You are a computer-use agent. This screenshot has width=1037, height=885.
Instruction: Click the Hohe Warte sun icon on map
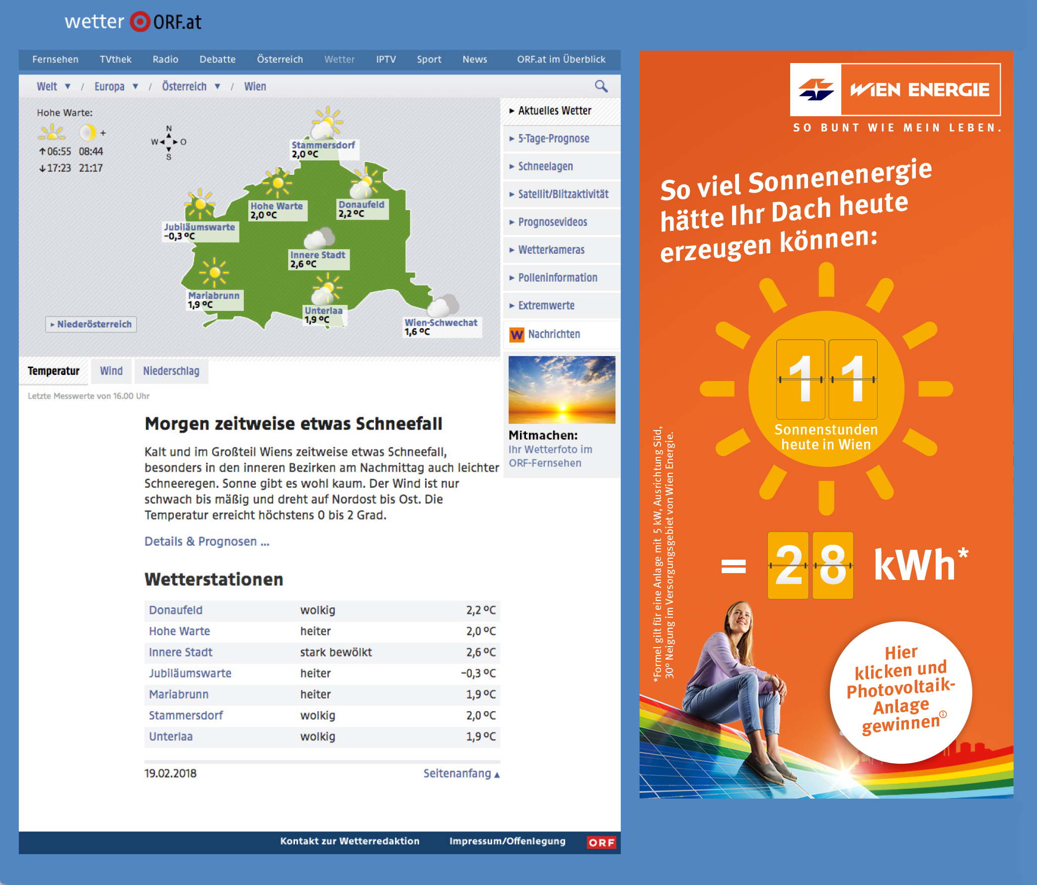point(277,183)
